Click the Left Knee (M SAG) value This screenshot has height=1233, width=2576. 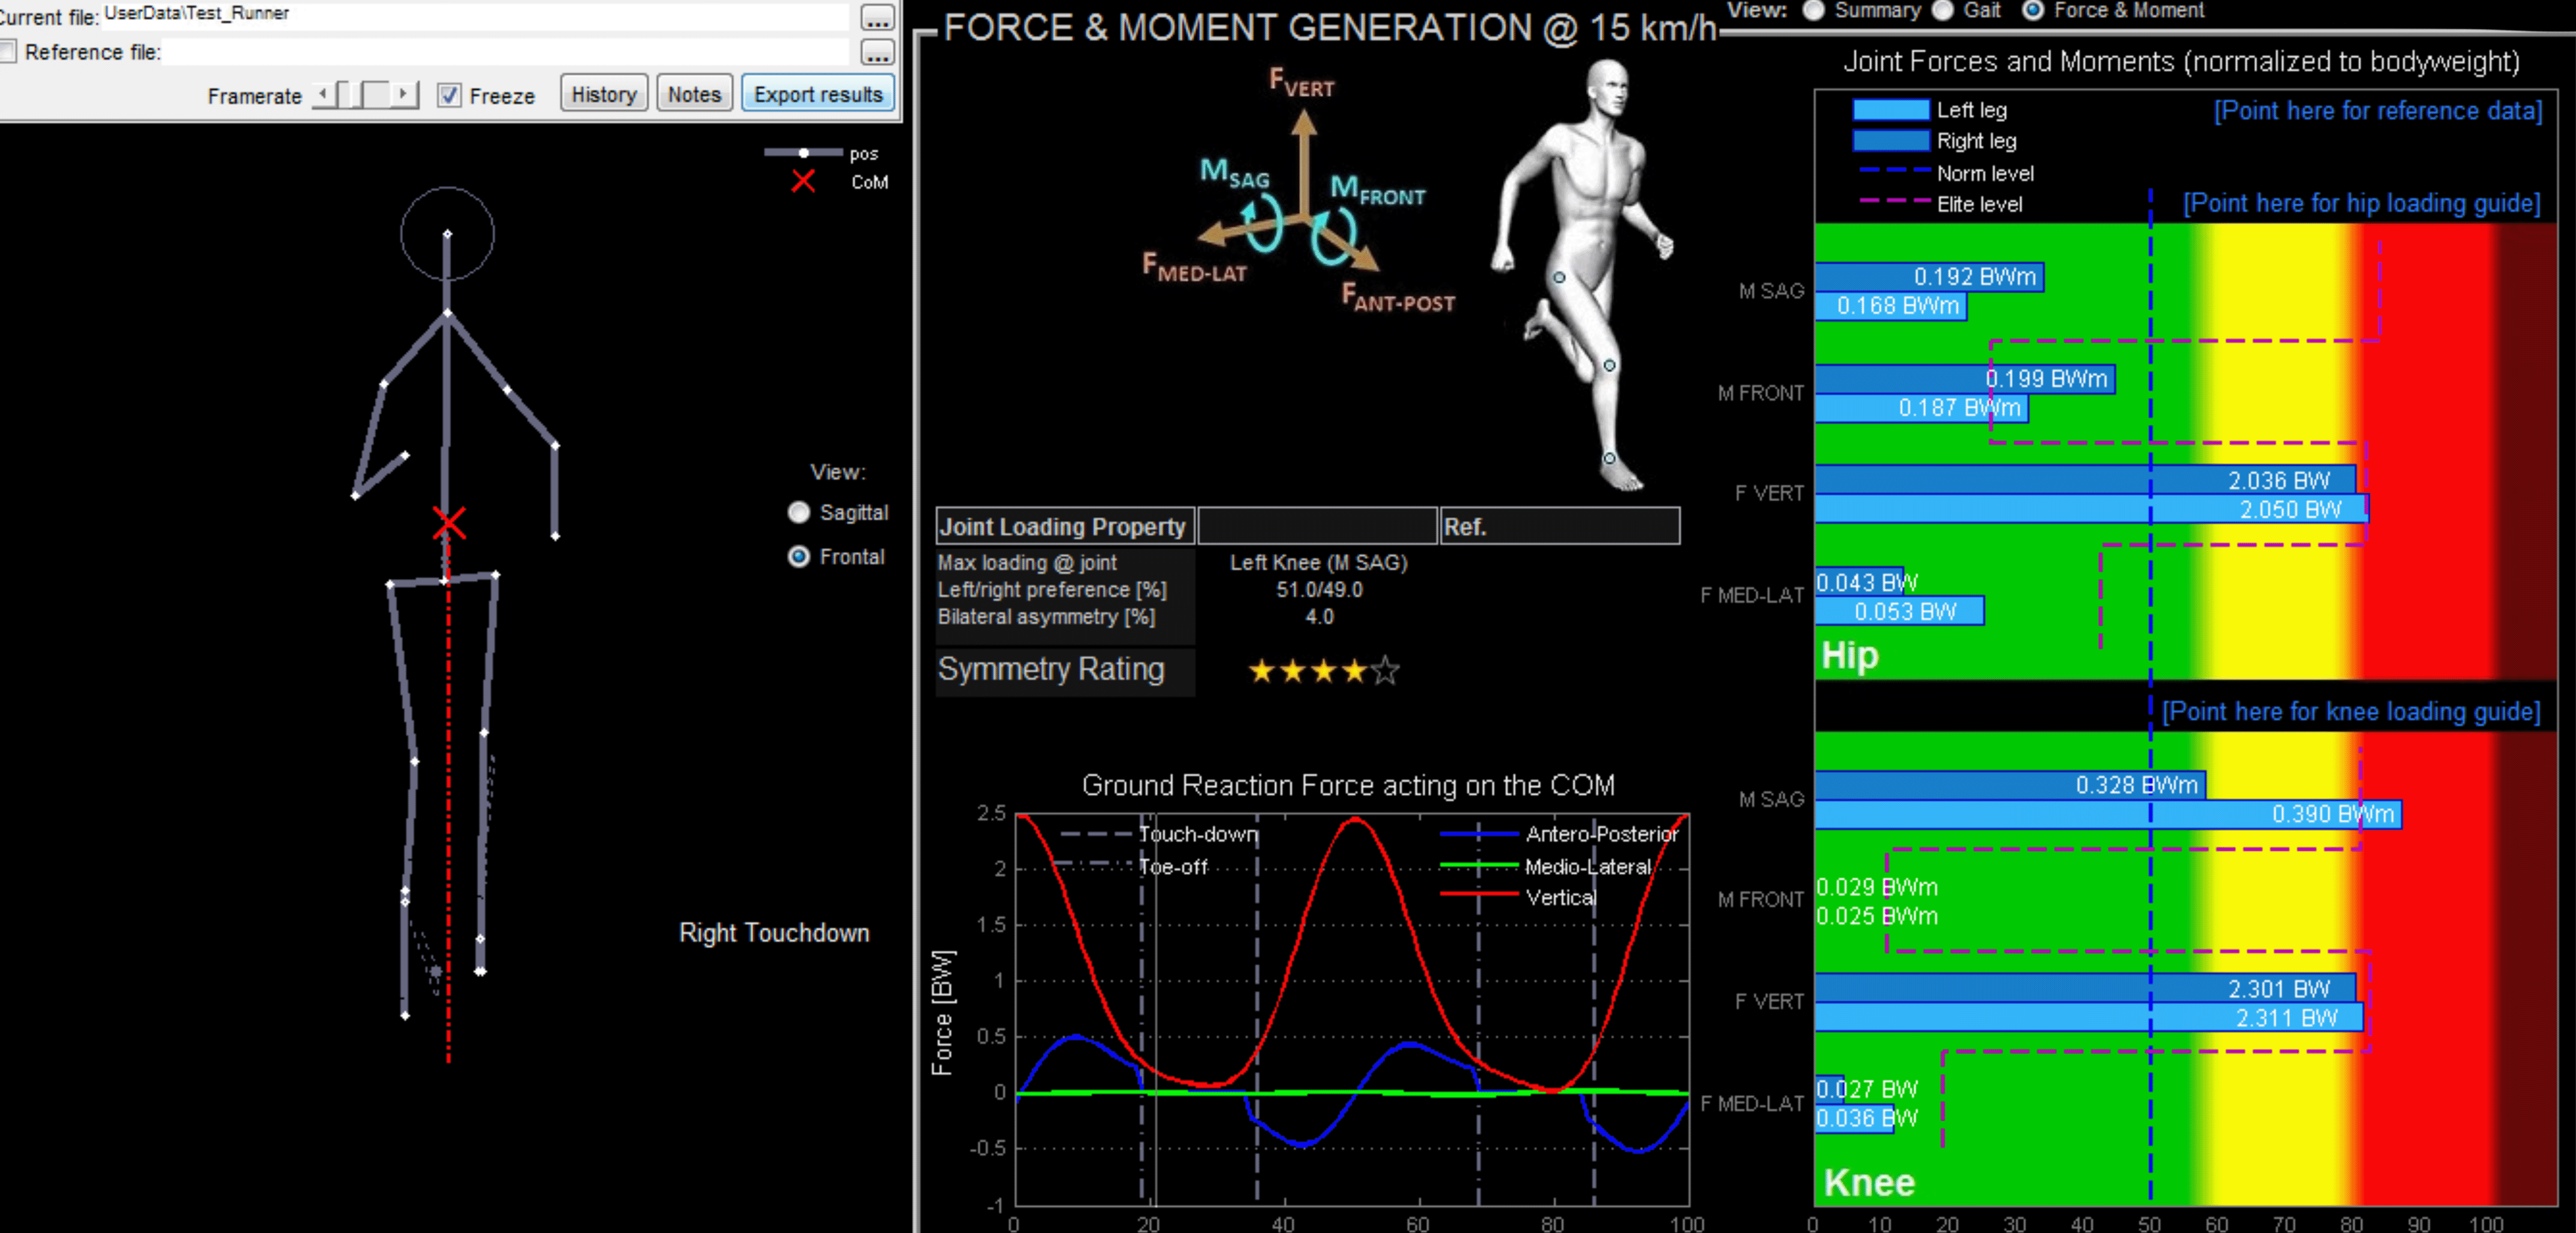pos(1318,563)
